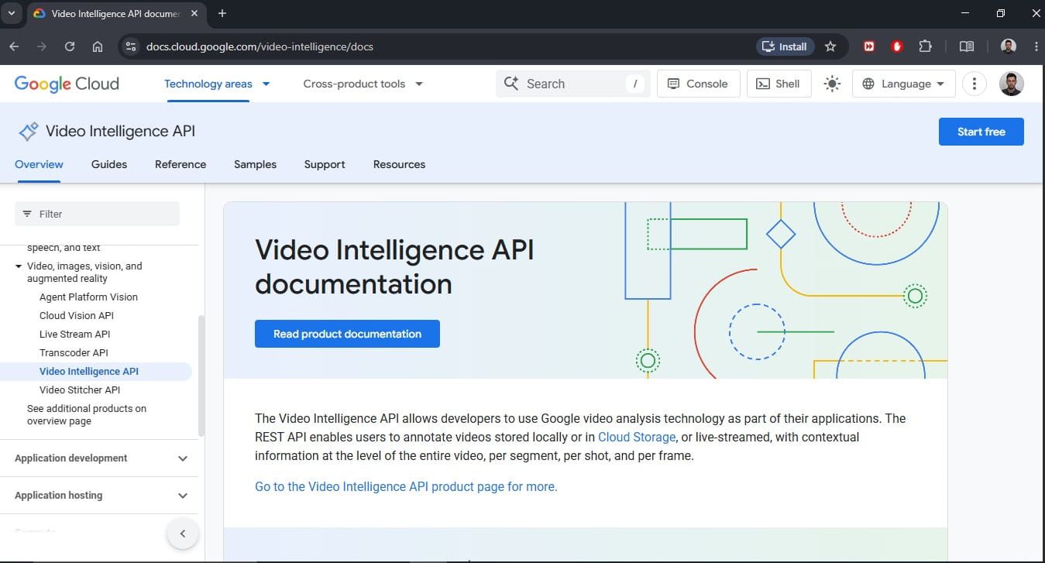The width and height of the screenshot is (1045, 563).
Task: Open Cloud Shell button
Action: [x=779, y=84]
